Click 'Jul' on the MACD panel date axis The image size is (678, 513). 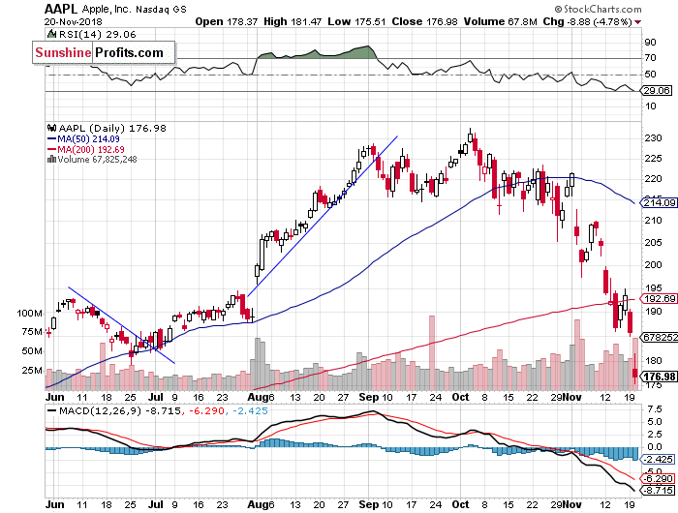155,504
